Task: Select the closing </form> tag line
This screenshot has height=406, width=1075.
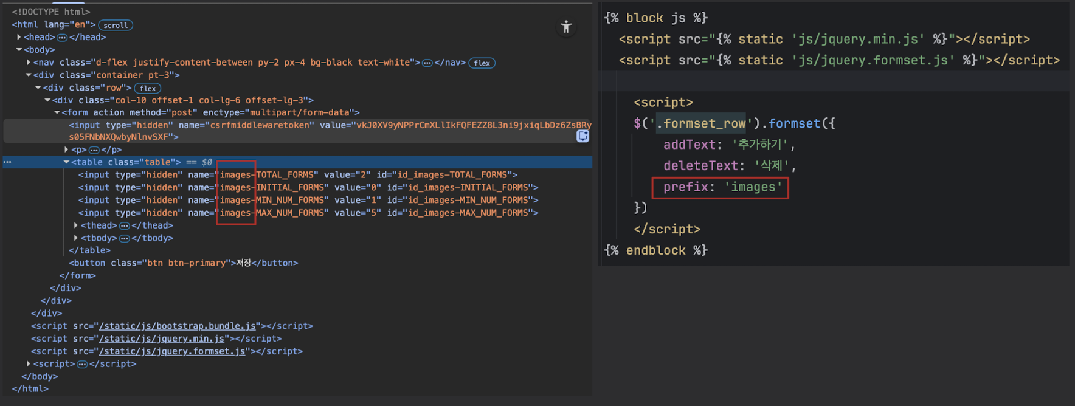Action: [77, 276]
